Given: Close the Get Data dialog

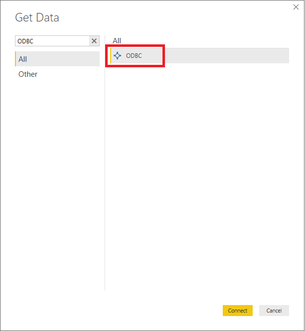Looking at the screenshot, I should pos(296,7).
